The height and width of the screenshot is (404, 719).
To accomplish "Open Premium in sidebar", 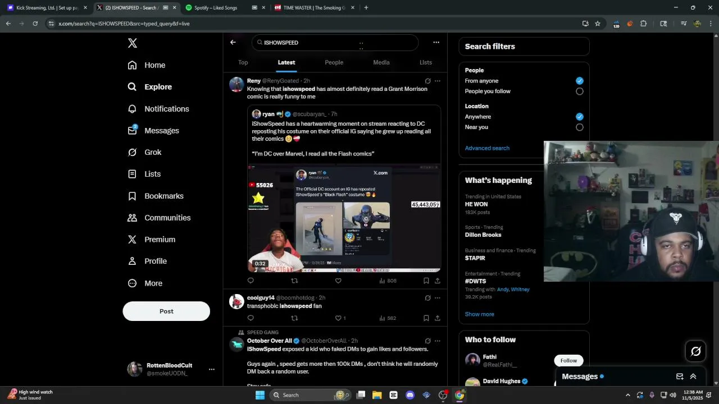I will pyautogui.click(x=152, y=240).
